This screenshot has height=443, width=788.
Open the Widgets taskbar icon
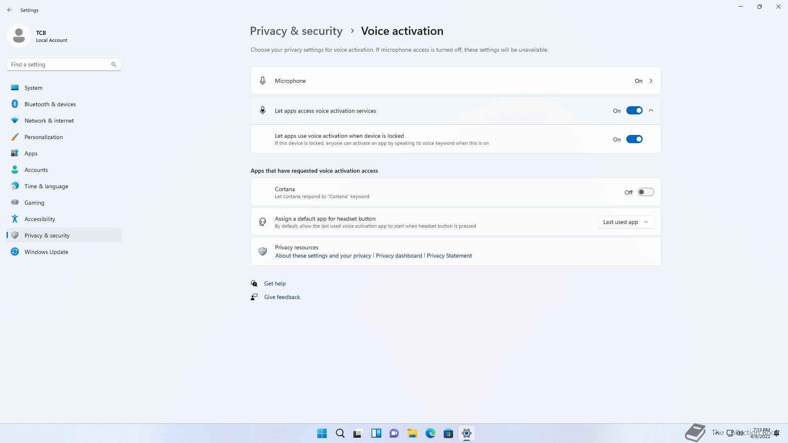(x=376, y=433)
